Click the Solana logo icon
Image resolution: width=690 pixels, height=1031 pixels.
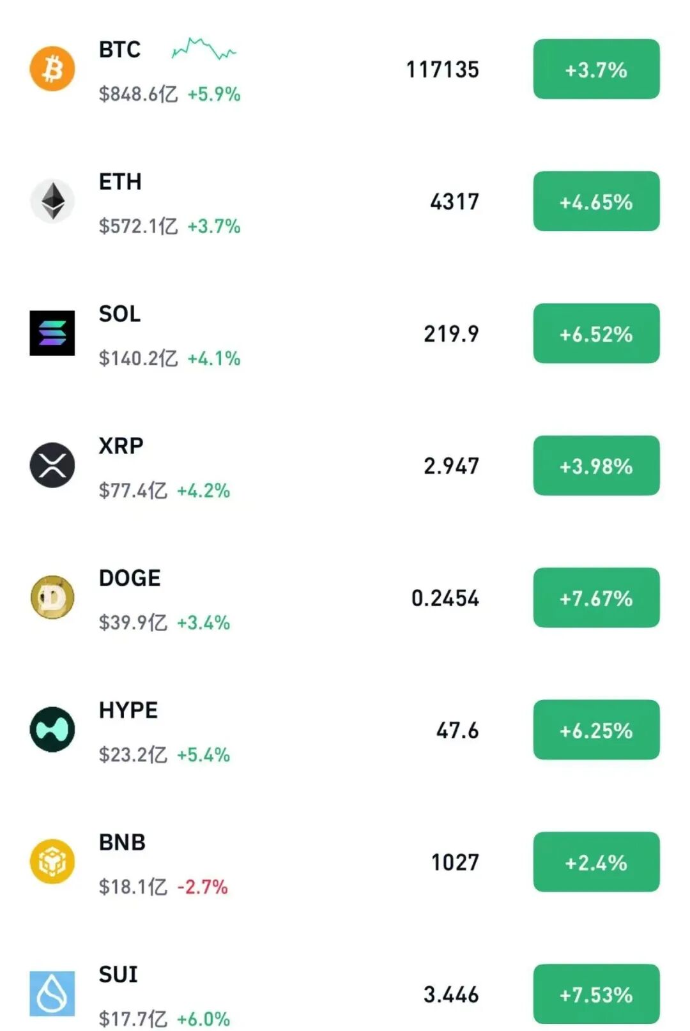tap(52, 333)
